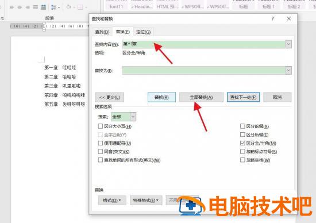
Task: Click the 第五章 line in document
Action: click(x=65, y=104)
